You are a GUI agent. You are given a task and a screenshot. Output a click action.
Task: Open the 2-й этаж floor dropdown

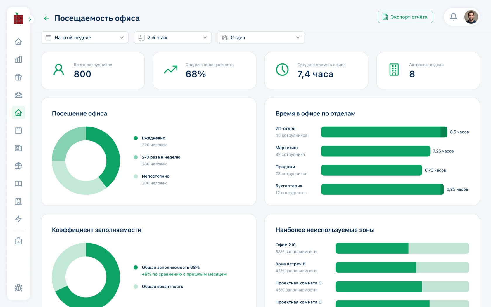173,37
